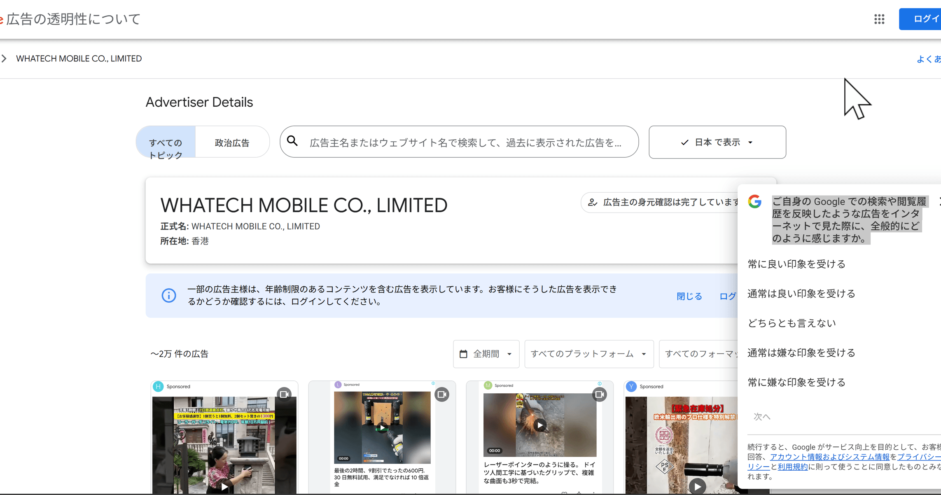
Task: Open the すべてのフォーマット dropdown
Action: tap(699, 354)
